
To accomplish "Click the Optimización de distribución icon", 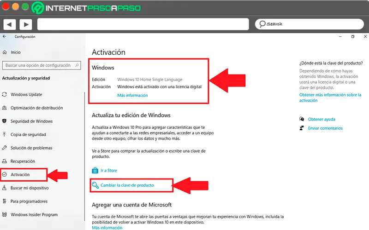I will (5, 108).
